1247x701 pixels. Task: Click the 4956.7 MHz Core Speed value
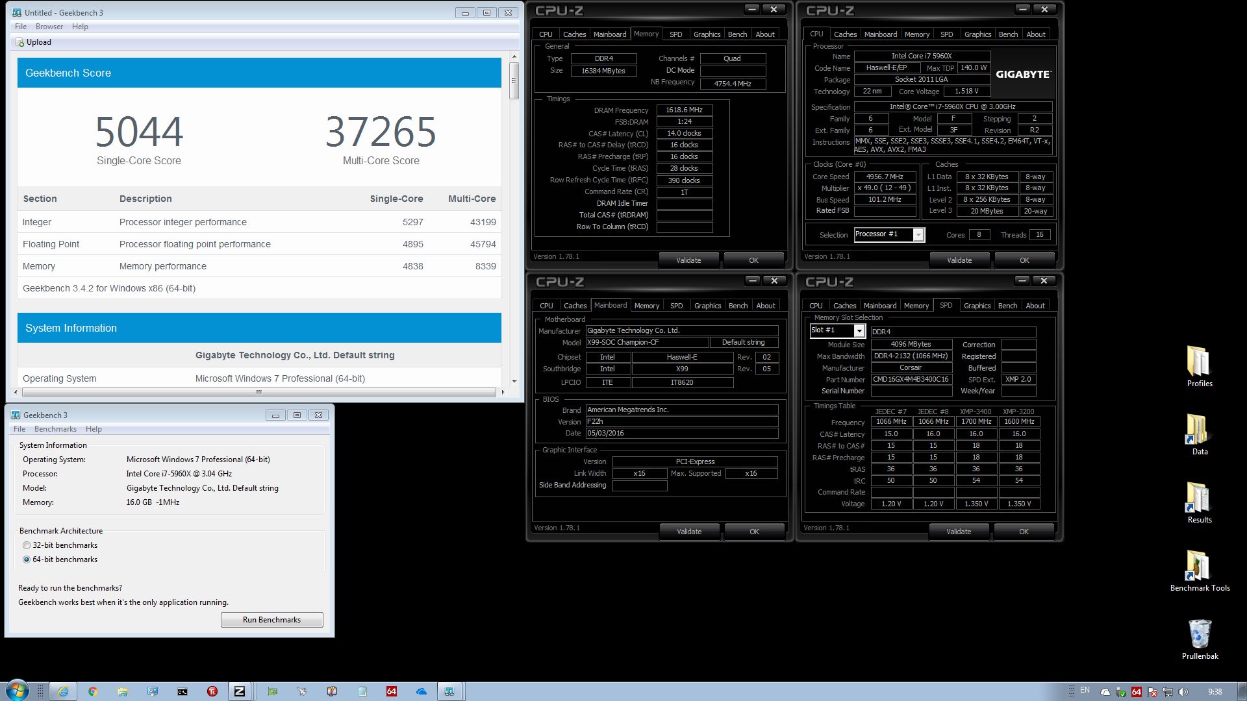click(885, 177)
